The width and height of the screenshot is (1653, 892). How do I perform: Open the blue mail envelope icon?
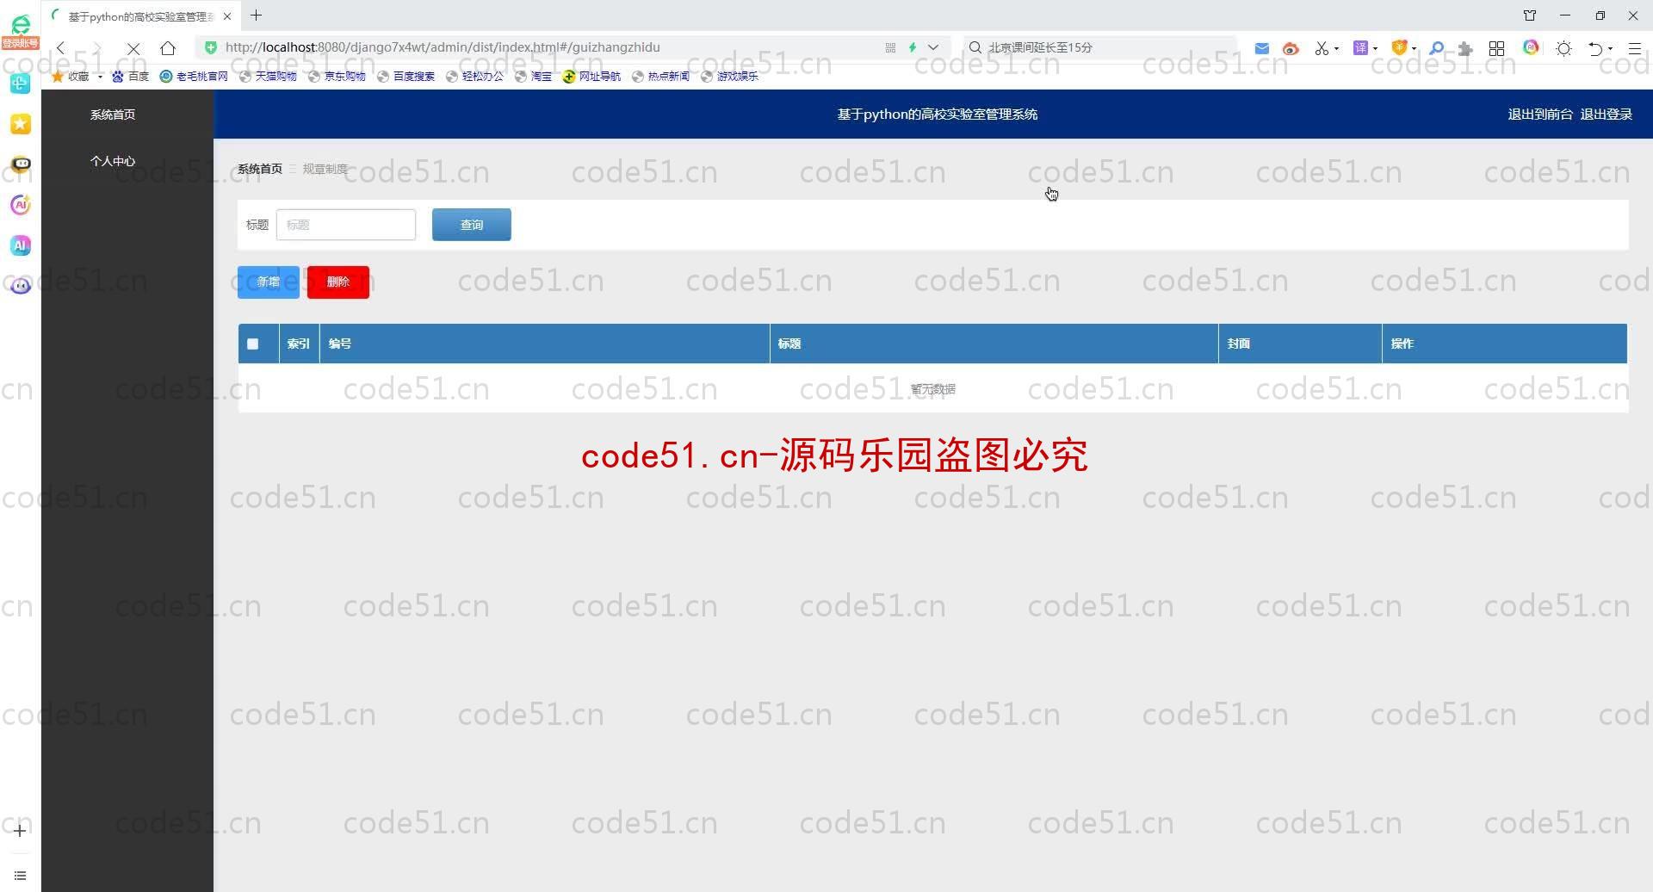[x=1261, y=48]
